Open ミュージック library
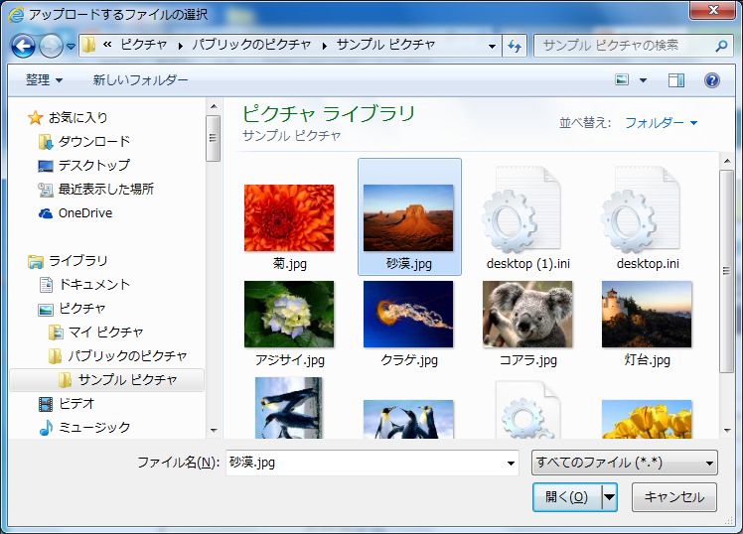 click(x=93, y=427)
